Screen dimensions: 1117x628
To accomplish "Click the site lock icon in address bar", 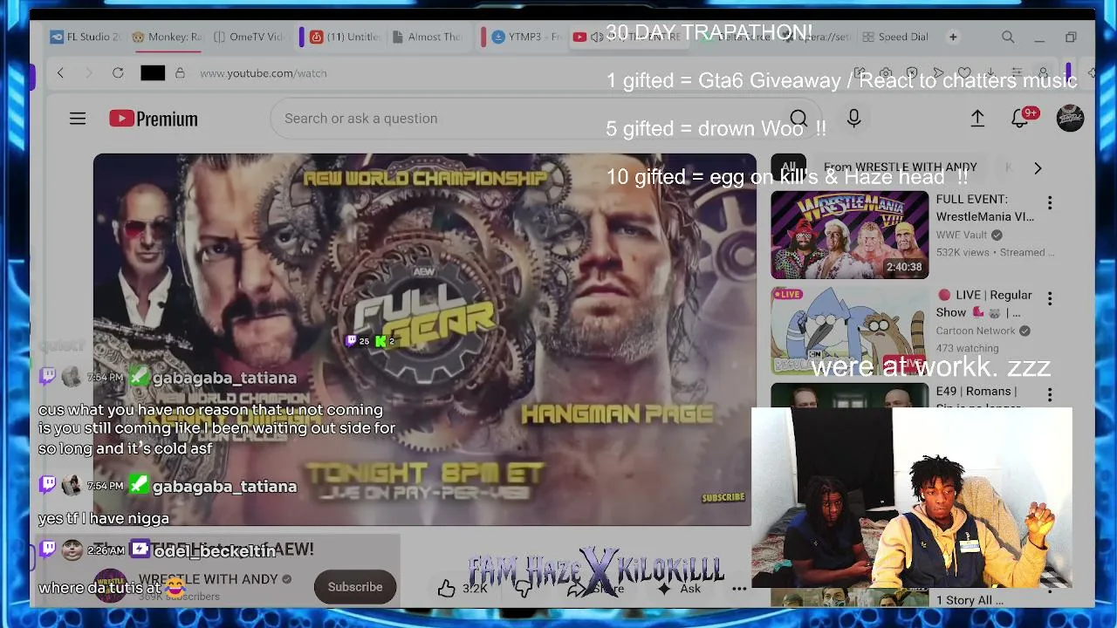I will [180, 73].
